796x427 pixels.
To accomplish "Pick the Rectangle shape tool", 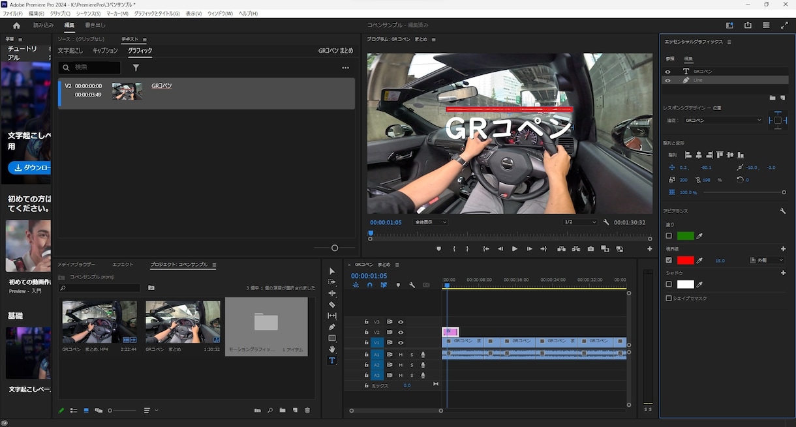I will (332, 338).
